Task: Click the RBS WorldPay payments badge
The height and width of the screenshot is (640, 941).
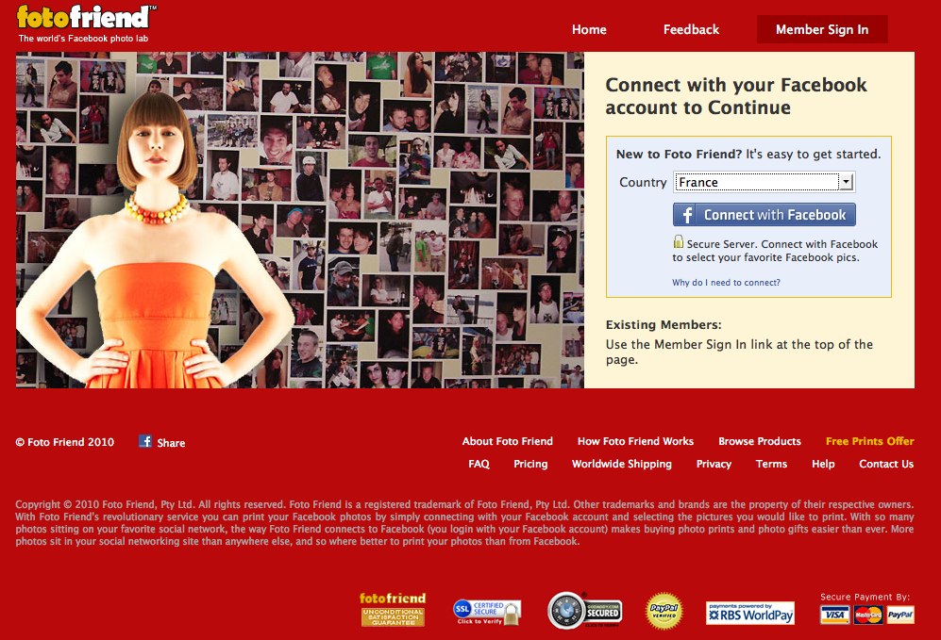Action: [750, 613]
